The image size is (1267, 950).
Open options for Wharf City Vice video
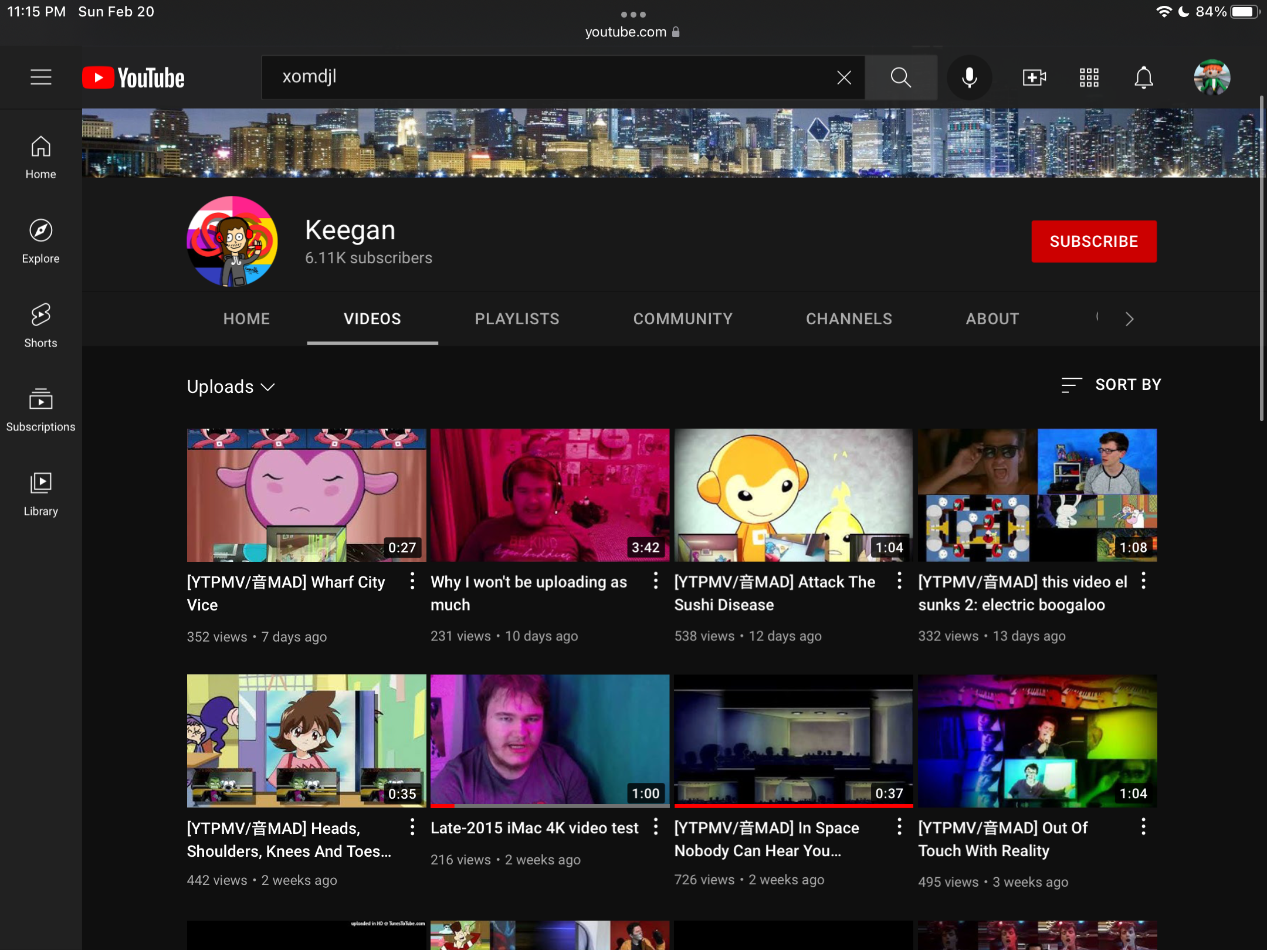[x=412, y=581]
